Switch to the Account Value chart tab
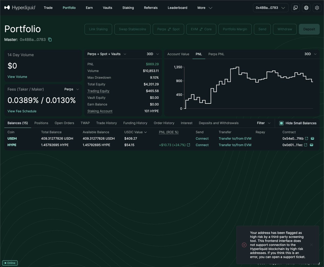 pos(178,54)
